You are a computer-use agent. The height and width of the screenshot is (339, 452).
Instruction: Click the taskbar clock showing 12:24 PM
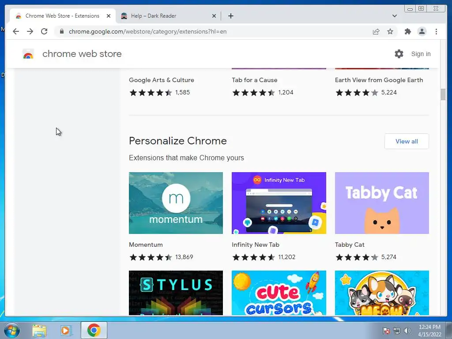[x=429, y=331]
